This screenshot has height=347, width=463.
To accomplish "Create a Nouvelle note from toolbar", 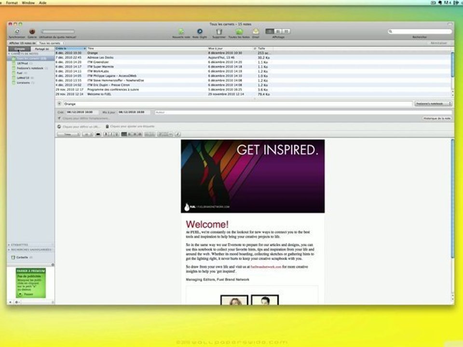I will point(181,31).
